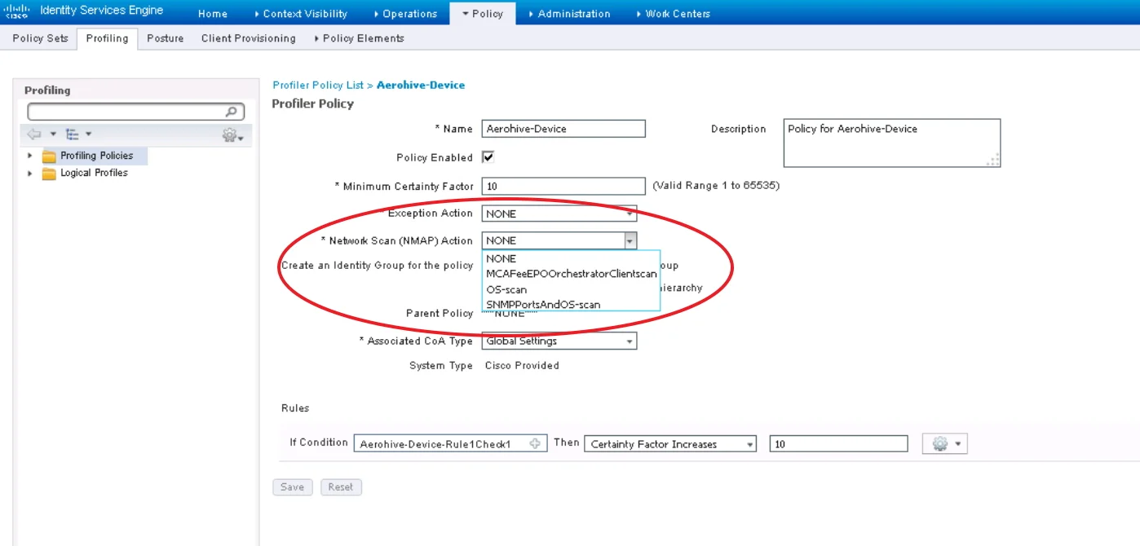Viewport: 1140px width, 546px height.
Task: Expand the Policy Elements submenu
Action: (x=359, y=38)
